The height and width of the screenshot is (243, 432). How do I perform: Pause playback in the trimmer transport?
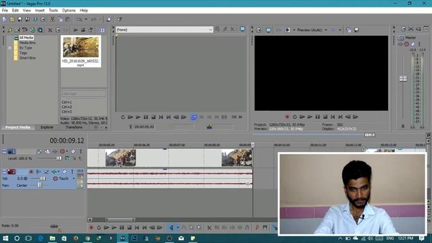pos(146,117)
